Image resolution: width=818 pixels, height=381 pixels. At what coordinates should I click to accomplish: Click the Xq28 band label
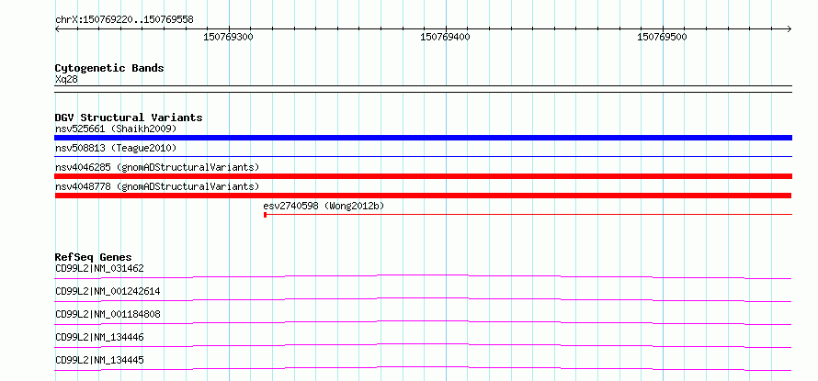(66, 79)
